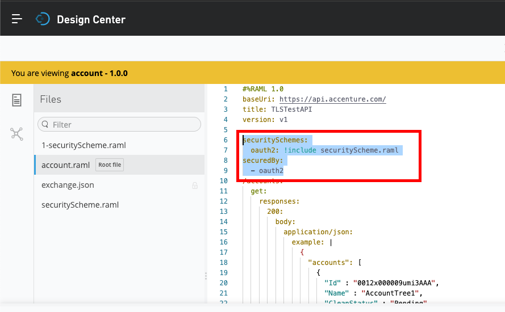The height and width of the screenshot is (312, 505).
Task: Click the Files panel header
Action: (51, 99)
